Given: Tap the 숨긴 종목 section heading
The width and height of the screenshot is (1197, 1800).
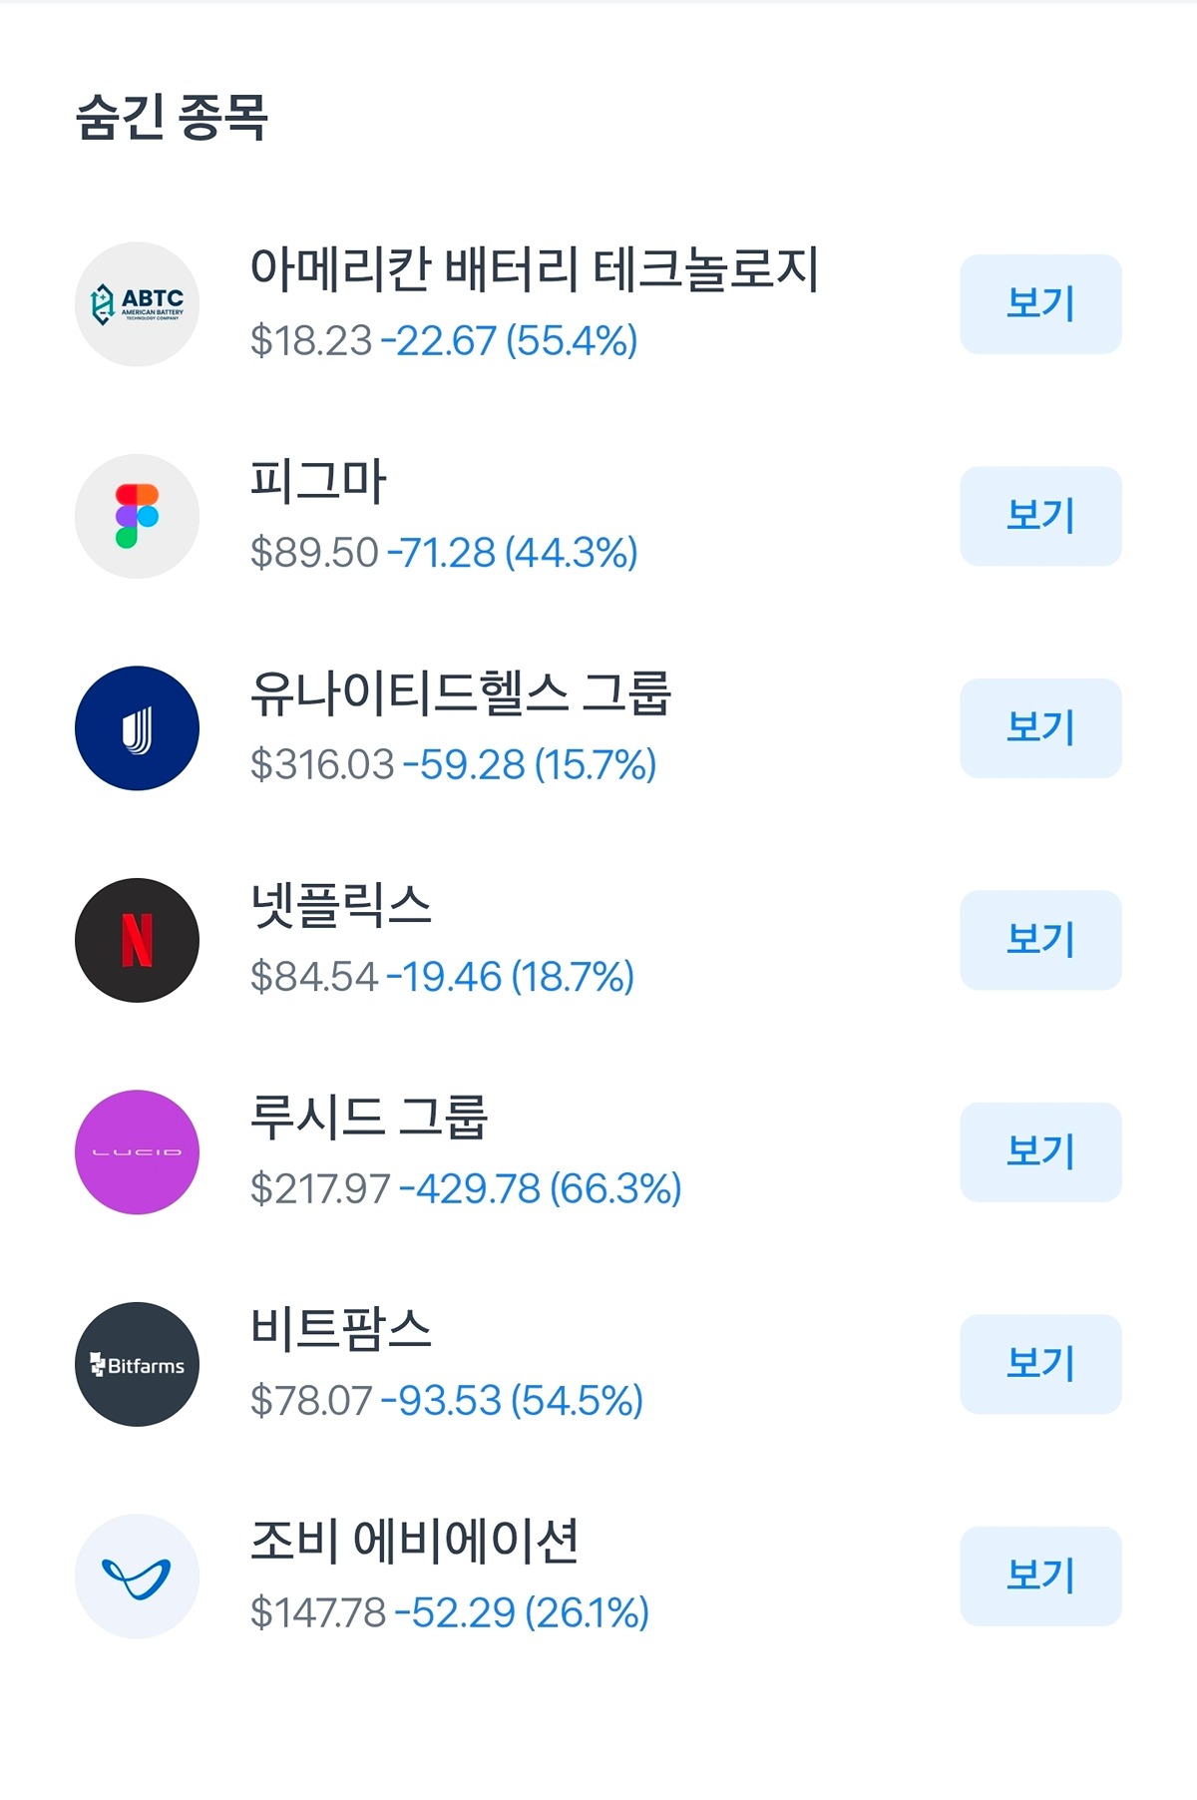Looking at the screenshot, I should click(172, 117).
